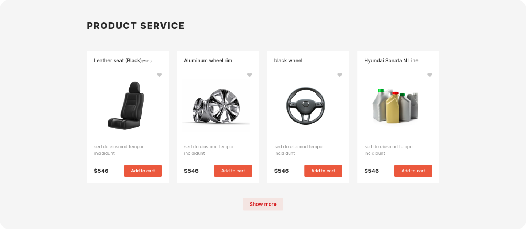Click heart icon on Aluminum wheel rim card
The width and height of the screenshot is (526, 229).
click(x=249, y=75)
